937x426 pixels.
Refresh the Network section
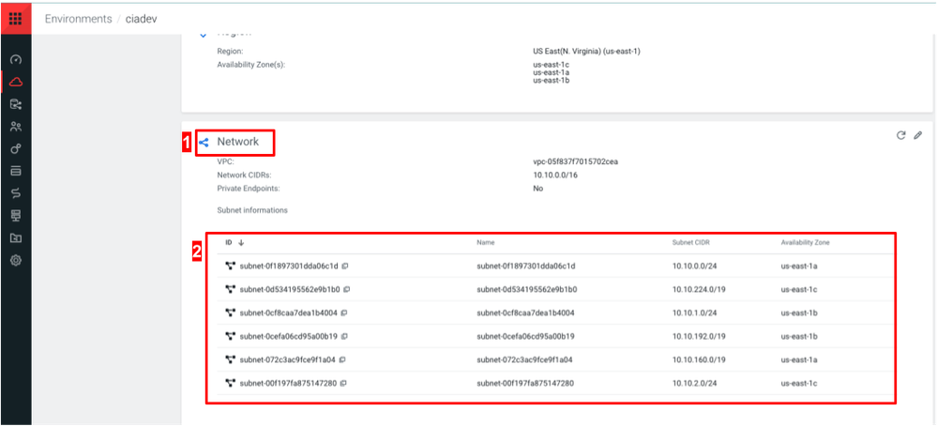901,136
